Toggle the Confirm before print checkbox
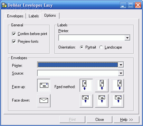This screenshot has width=143, height=126. (14, 34)
